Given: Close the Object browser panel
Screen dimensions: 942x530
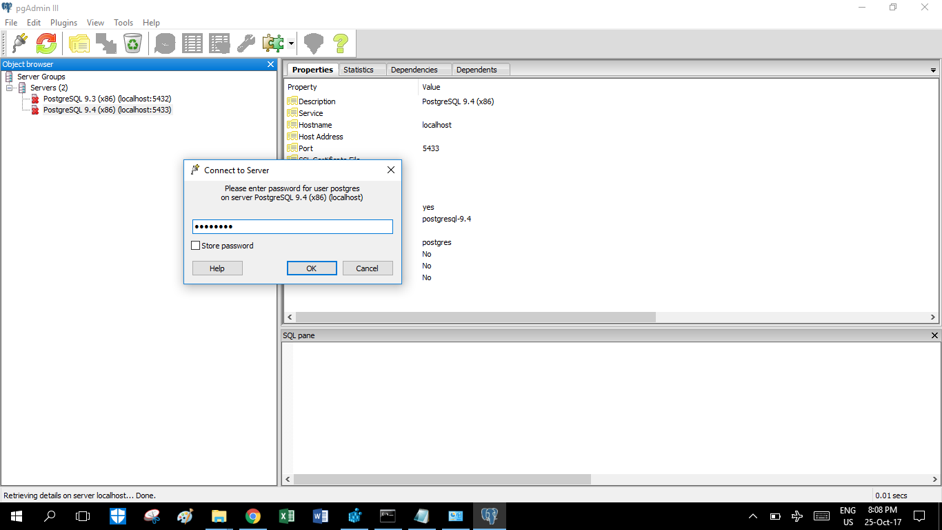Looking at the screenshot, I should [270, 64].
